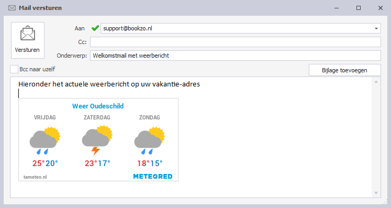
Task: Click the Weer Oudeschild heading
Action: [x=98, y=106]
